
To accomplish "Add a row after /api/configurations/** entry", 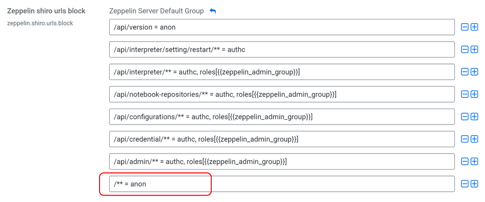I will pyautogui.click(x=474, y=117).
